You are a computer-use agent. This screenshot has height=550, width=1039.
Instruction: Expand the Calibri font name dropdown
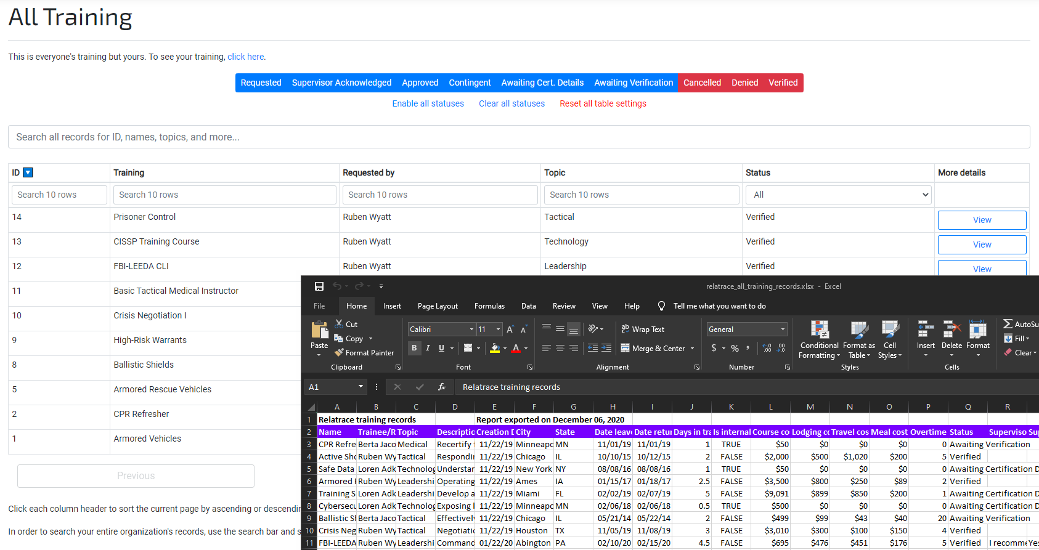pyautogui.click(x=471, y=330)
